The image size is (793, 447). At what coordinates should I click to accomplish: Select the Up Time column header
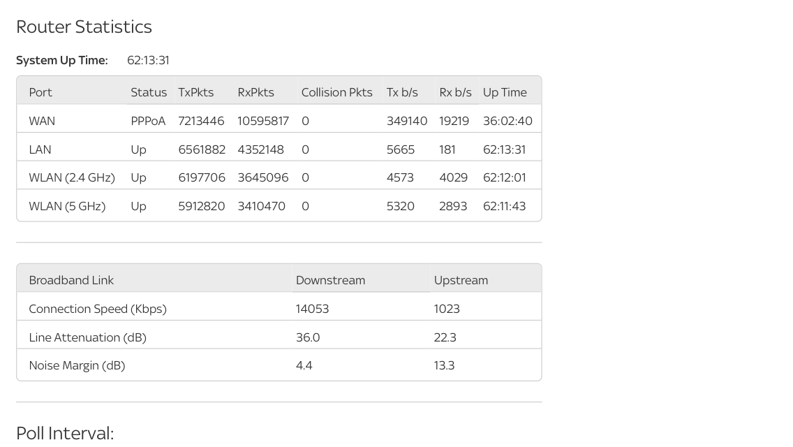coord(505,91)
